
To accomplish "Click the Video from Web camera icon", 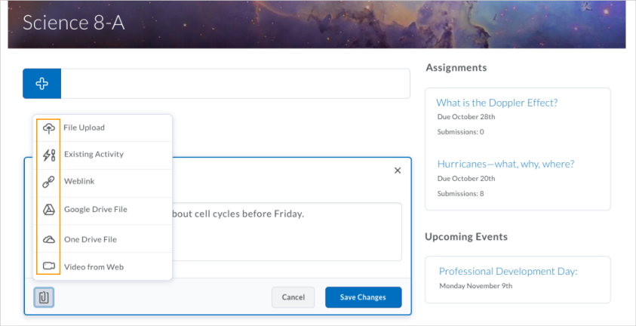I will 49,266.
